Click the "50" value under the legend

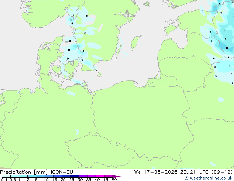point(114,180)
